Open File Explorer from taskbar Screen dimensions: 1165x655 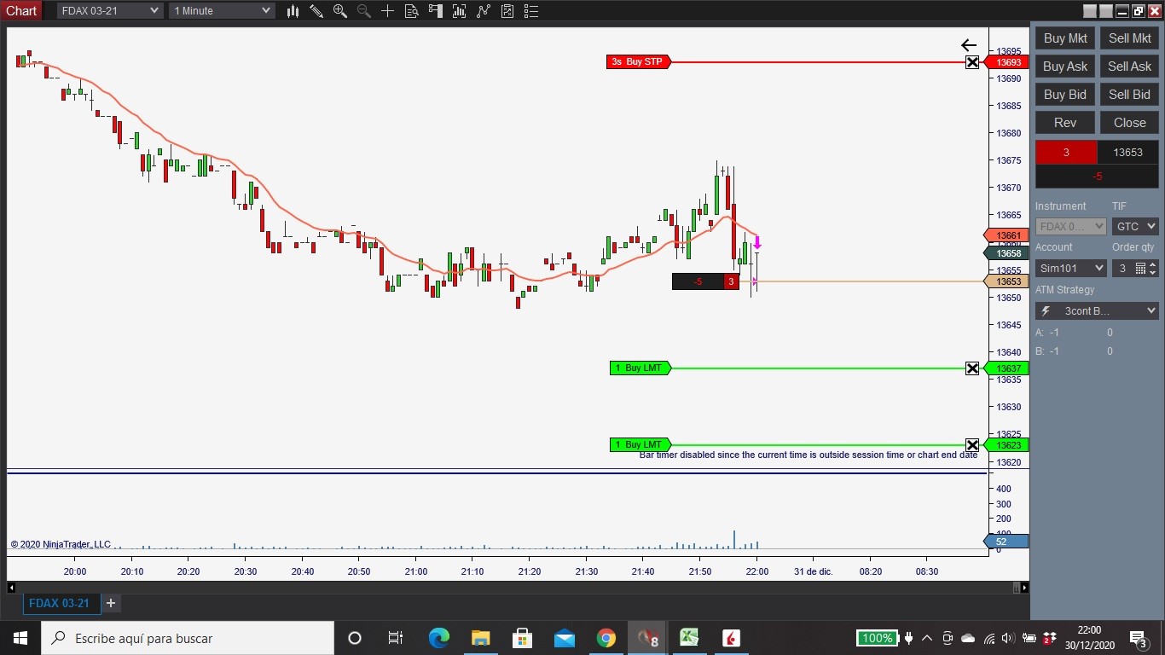coord(480,638)
